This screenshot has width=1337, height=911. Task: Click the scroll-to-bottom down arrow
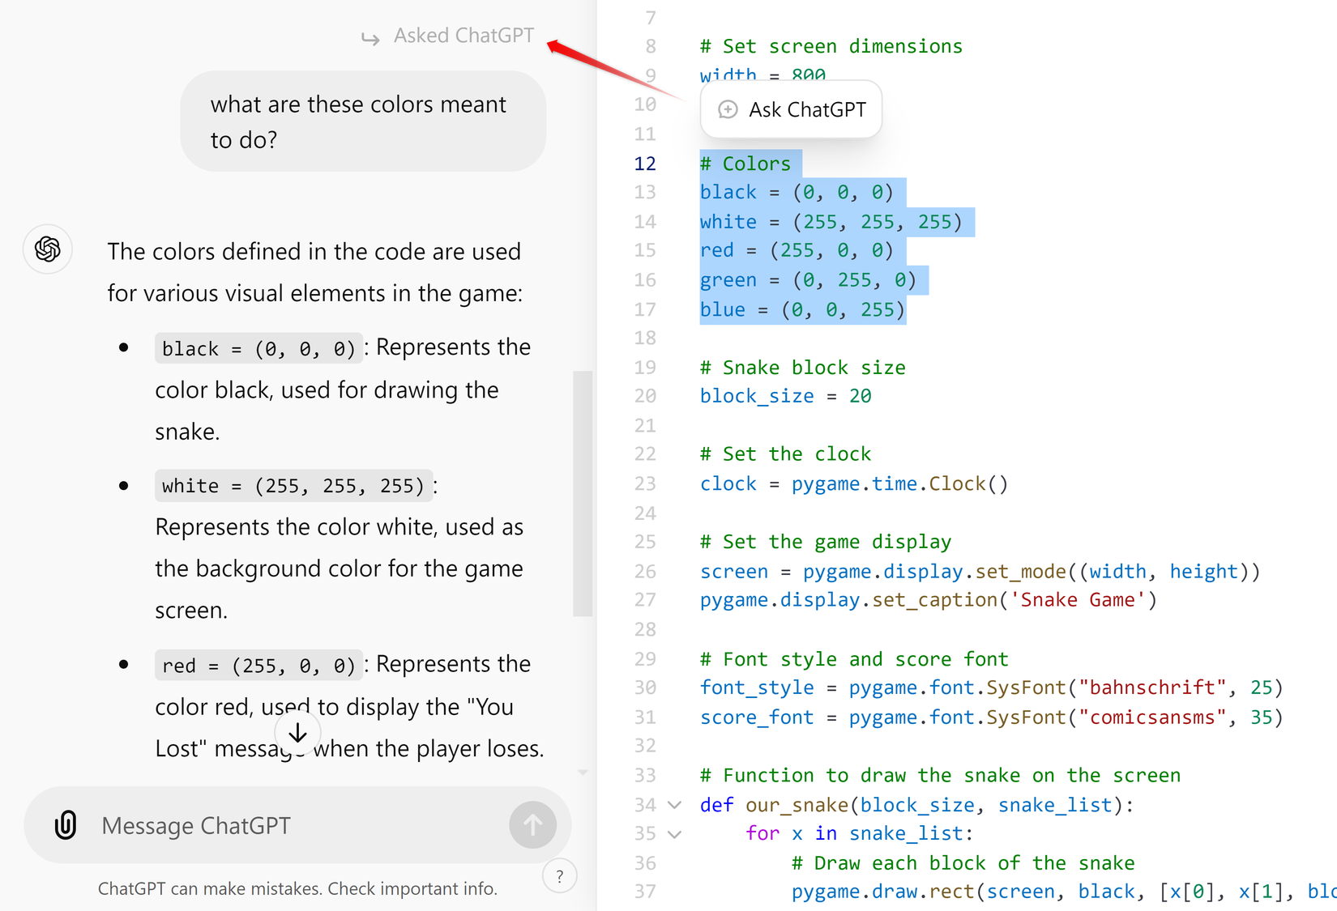[297, 733]
